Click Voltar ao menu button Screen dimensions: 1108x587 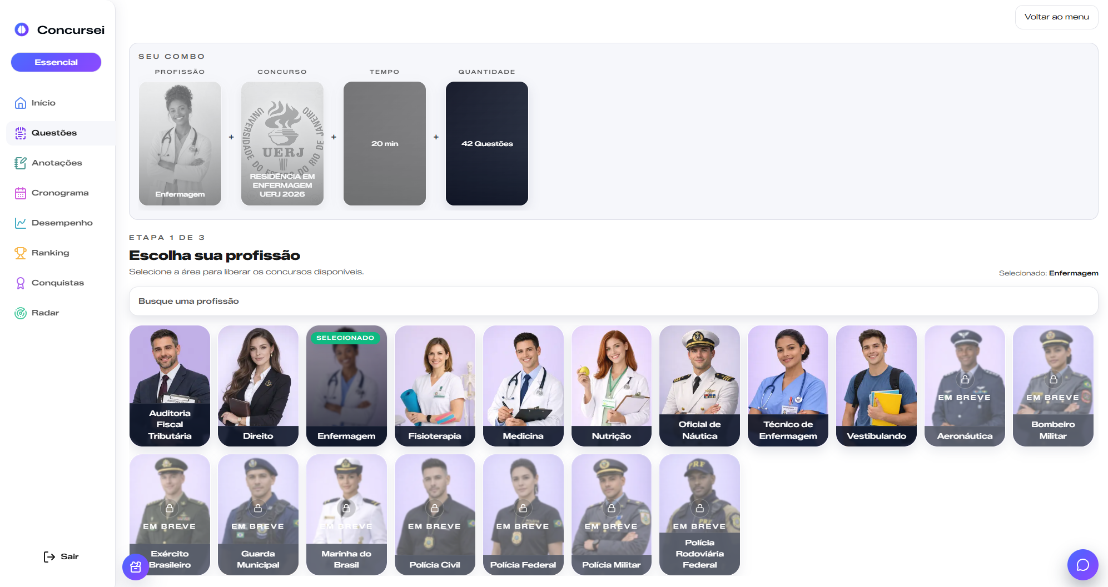pyautogui.click(x=1056, y=17)
